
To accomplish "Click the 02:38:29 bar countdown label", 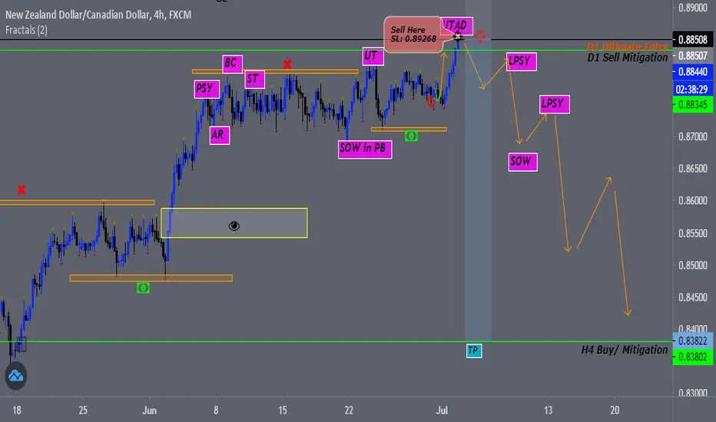I will pyautogui.click(x=693, y=90).
